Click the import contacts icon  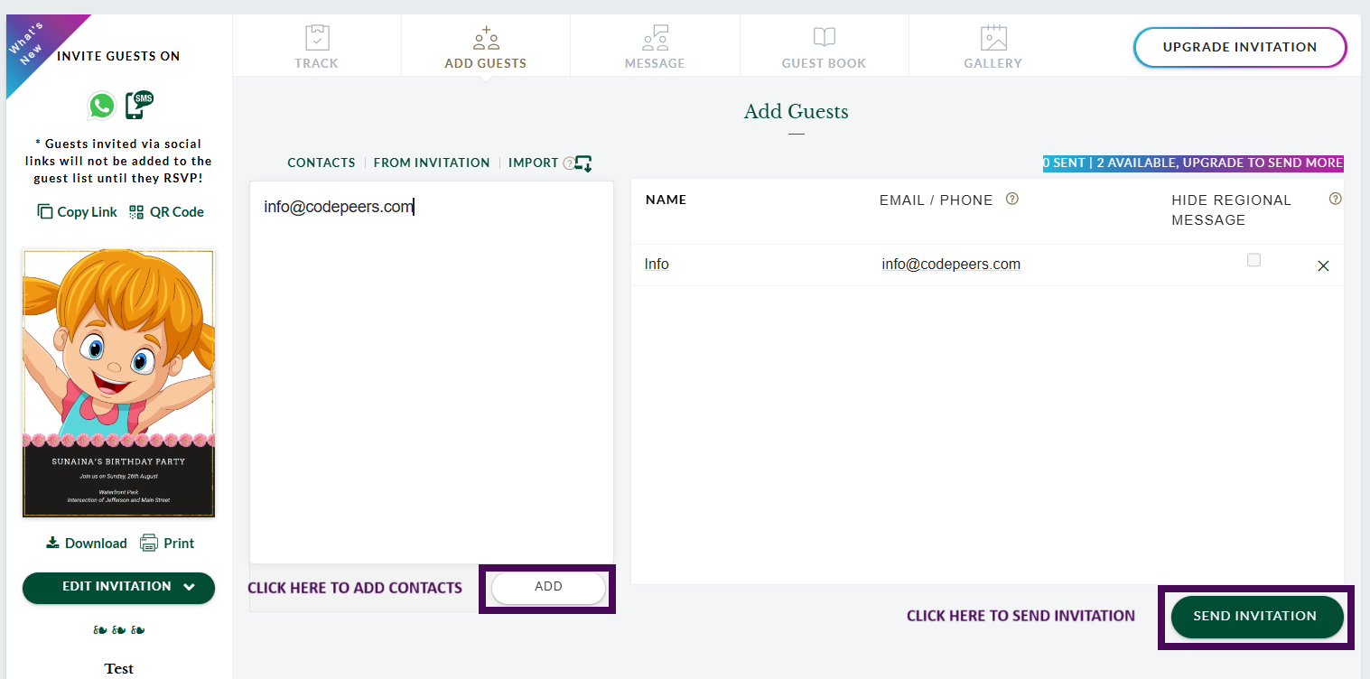pos(583,163)
